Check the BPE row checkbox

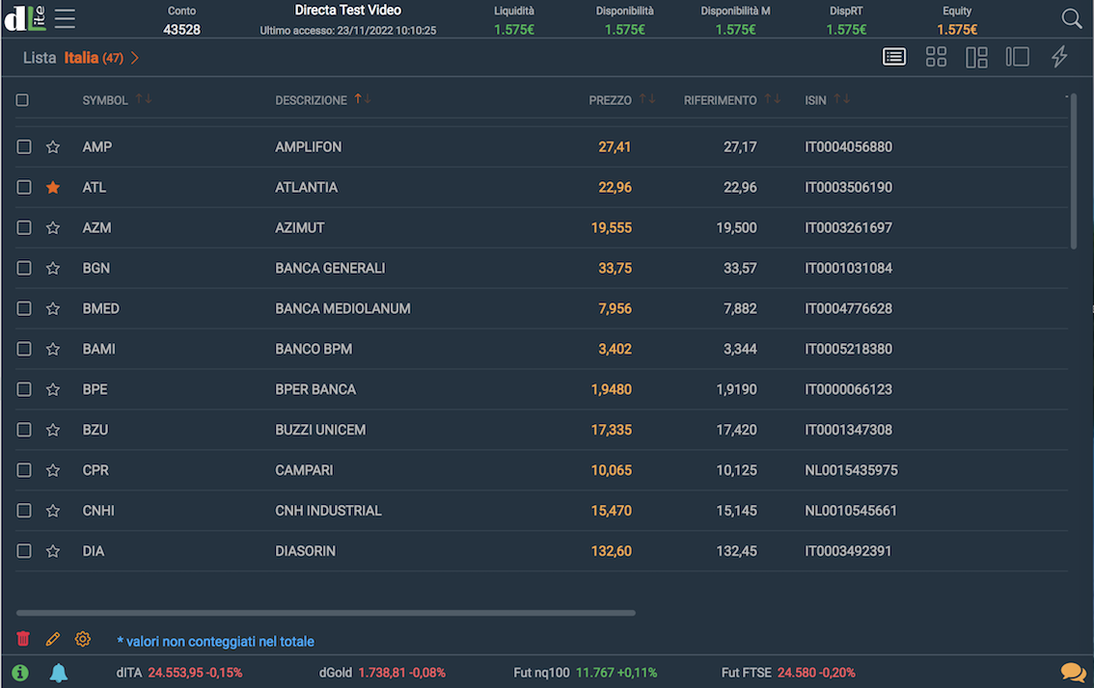24,389
